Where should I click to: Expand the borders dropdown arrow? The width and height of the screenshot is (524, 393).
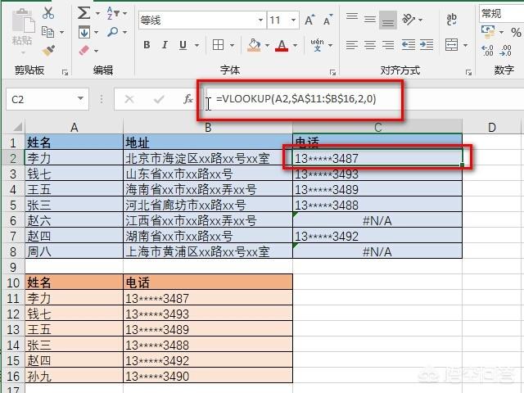click(232, 45)
